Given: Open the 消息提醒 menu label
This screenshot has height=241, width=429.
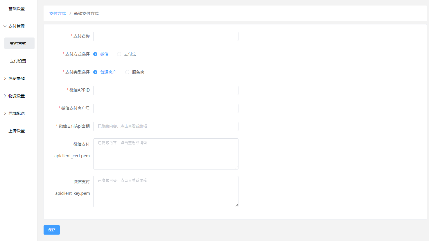Looking at the screenshot, I should tap(17, 78).
